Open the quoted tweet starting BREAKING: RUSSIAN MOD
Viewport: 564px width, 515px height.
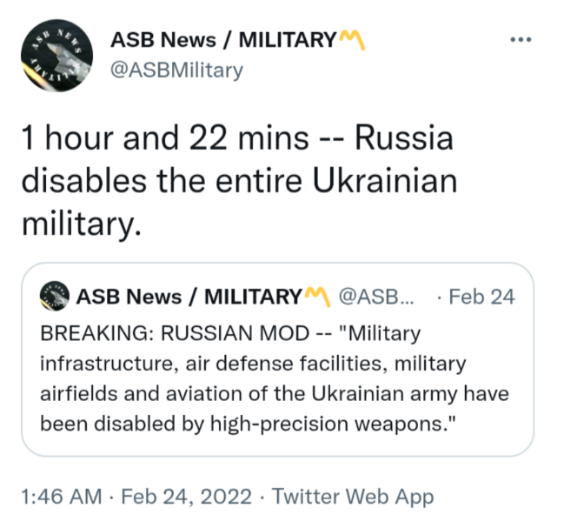pos(277,359)
